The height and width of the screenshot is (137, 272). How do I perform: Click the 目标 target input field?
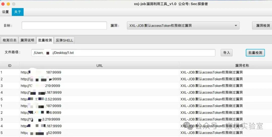tap(64, 25)
